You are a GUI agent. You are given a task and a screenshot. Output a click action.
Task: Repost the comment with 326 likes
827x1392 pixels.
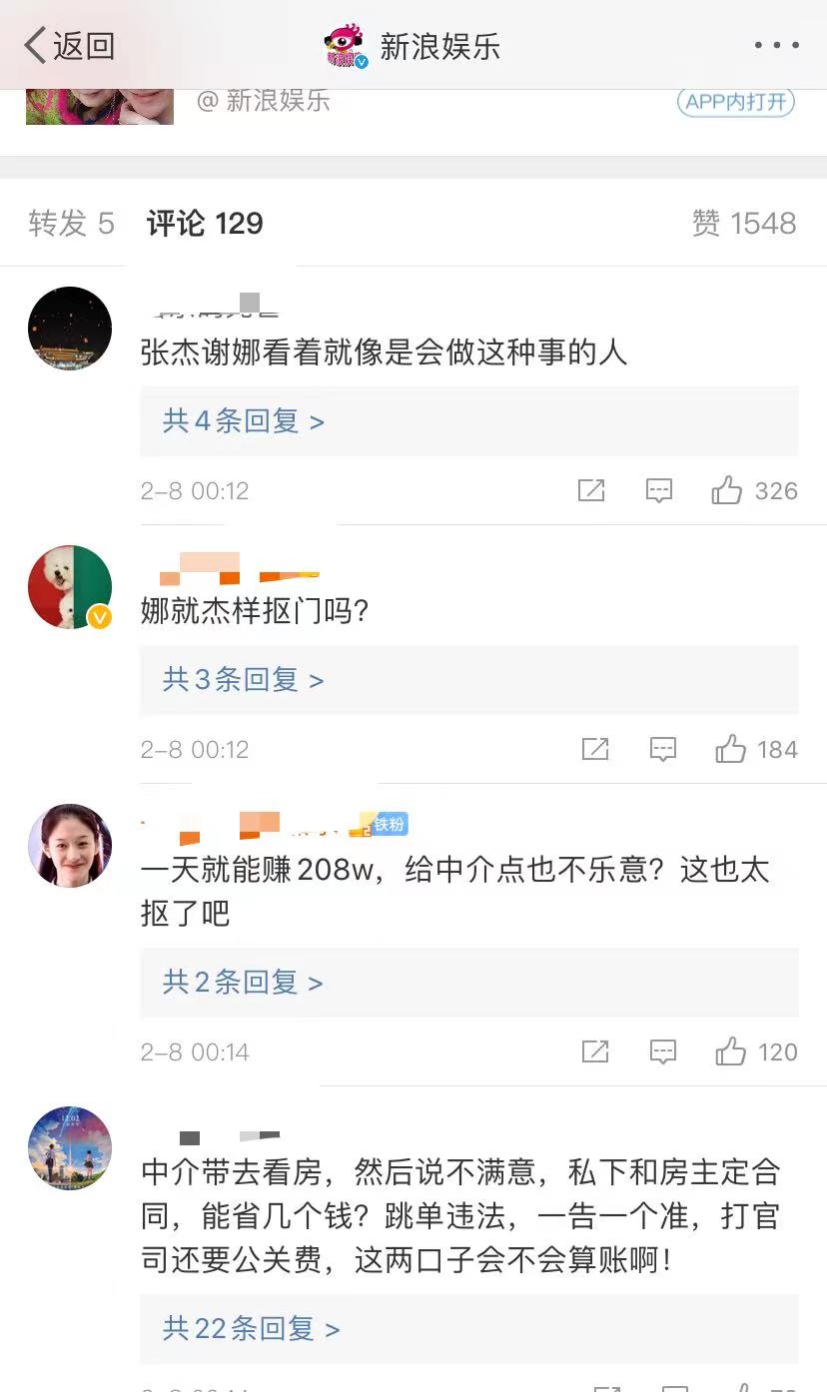click(591, 490)
